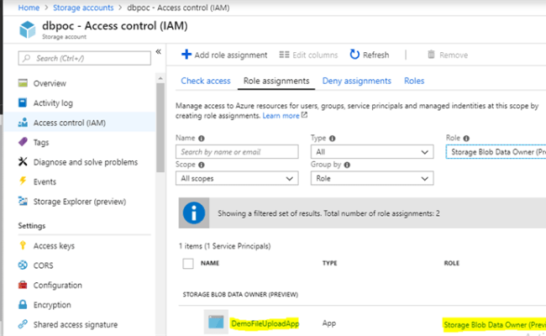Viewport: 546px width, 336px height.
Task: Open the Role filter dropdown
Action: 496,152
